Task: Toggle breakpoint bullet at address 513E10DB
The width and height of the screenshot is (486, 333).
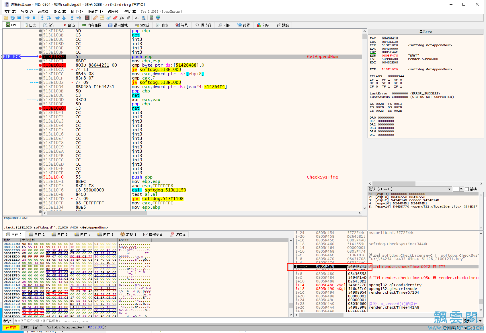Action: click(40, 91)
